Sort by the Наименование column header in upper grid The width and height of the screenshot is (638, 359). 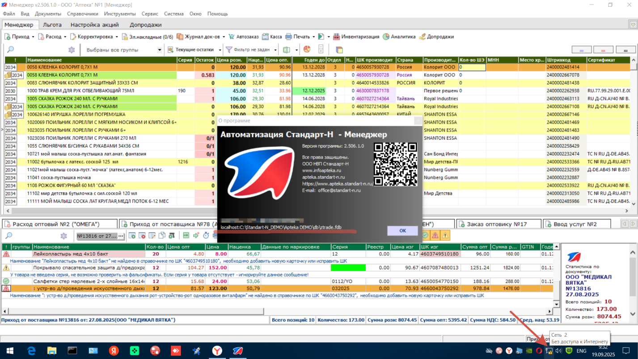pyautogui.click(x=101, y=60)
